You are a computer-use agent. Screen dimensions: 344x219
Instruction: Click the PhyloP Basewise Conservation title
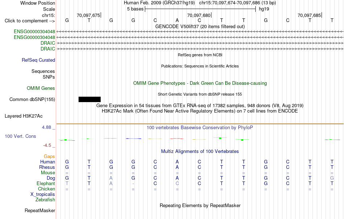(200, 127)
